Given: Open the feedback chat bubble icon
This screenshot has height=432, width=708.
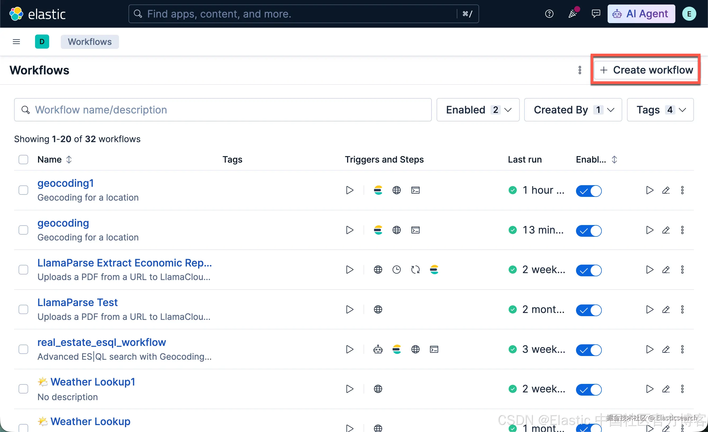Looking at the screenshot, I should [x=596, y=14].
